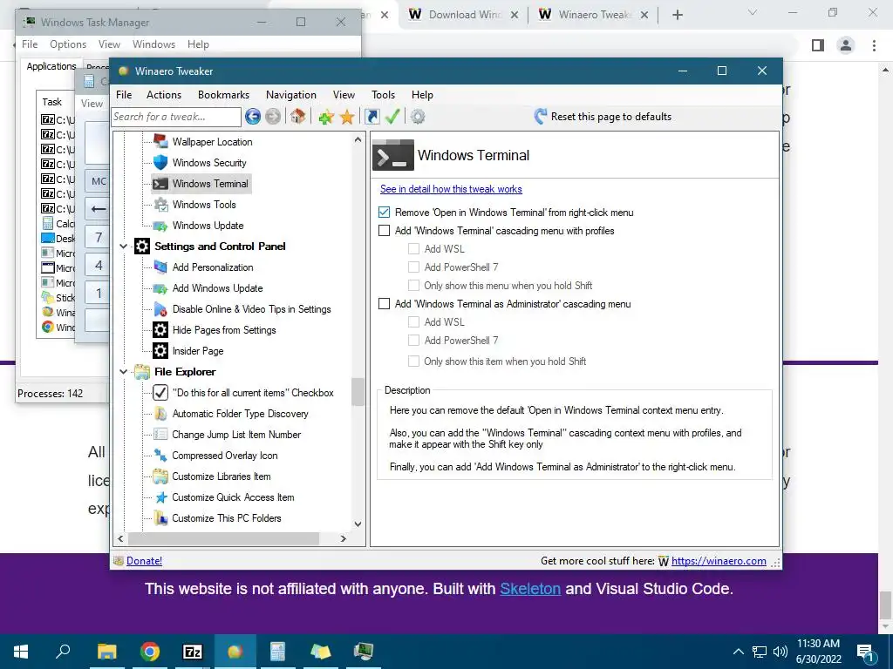Click the tree vertical scrollbar thumb

pos(358,392)
